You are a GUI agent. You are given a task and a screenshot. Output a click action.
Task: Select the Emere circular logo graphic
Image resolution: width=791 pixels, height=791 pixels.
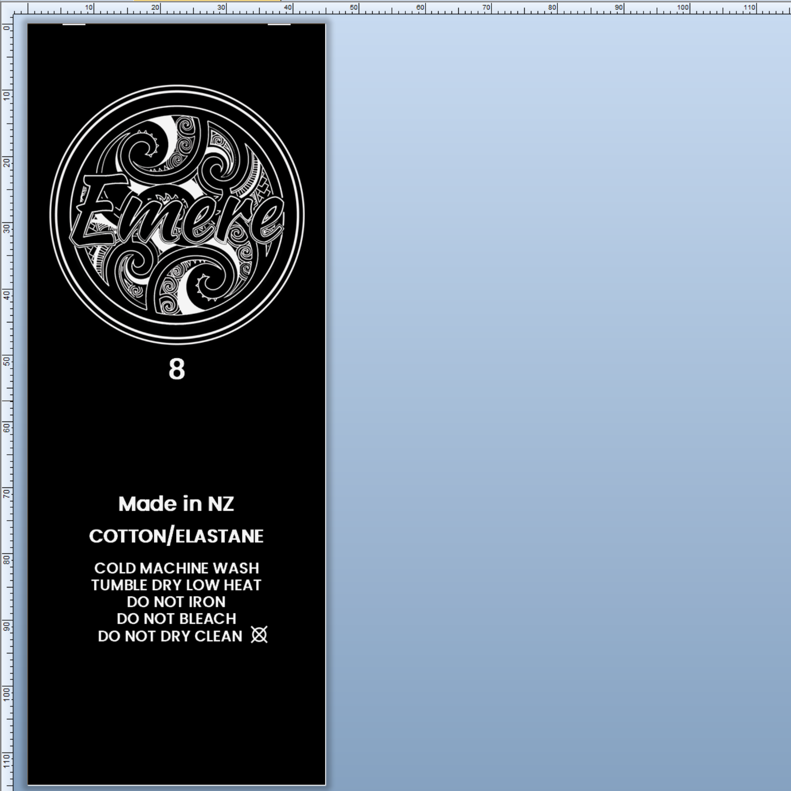pyautogui.click(x=177, y=215)
